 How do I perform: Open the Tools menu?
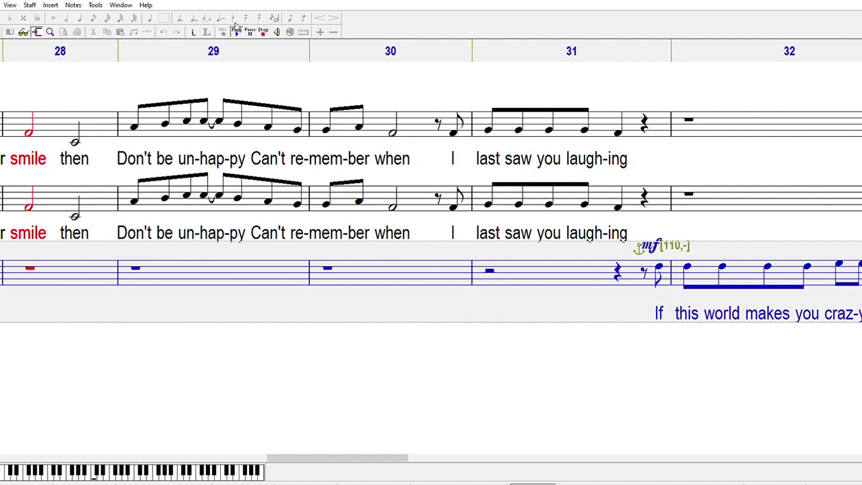click(95, 5)
